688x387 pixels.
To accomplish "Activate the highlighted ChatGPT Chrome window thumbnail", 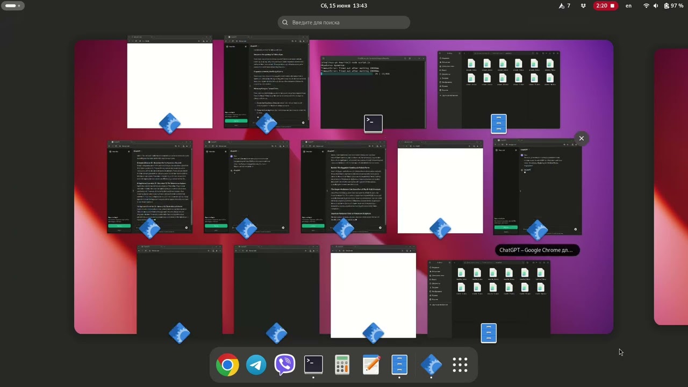I will click(x=537, y=187).
